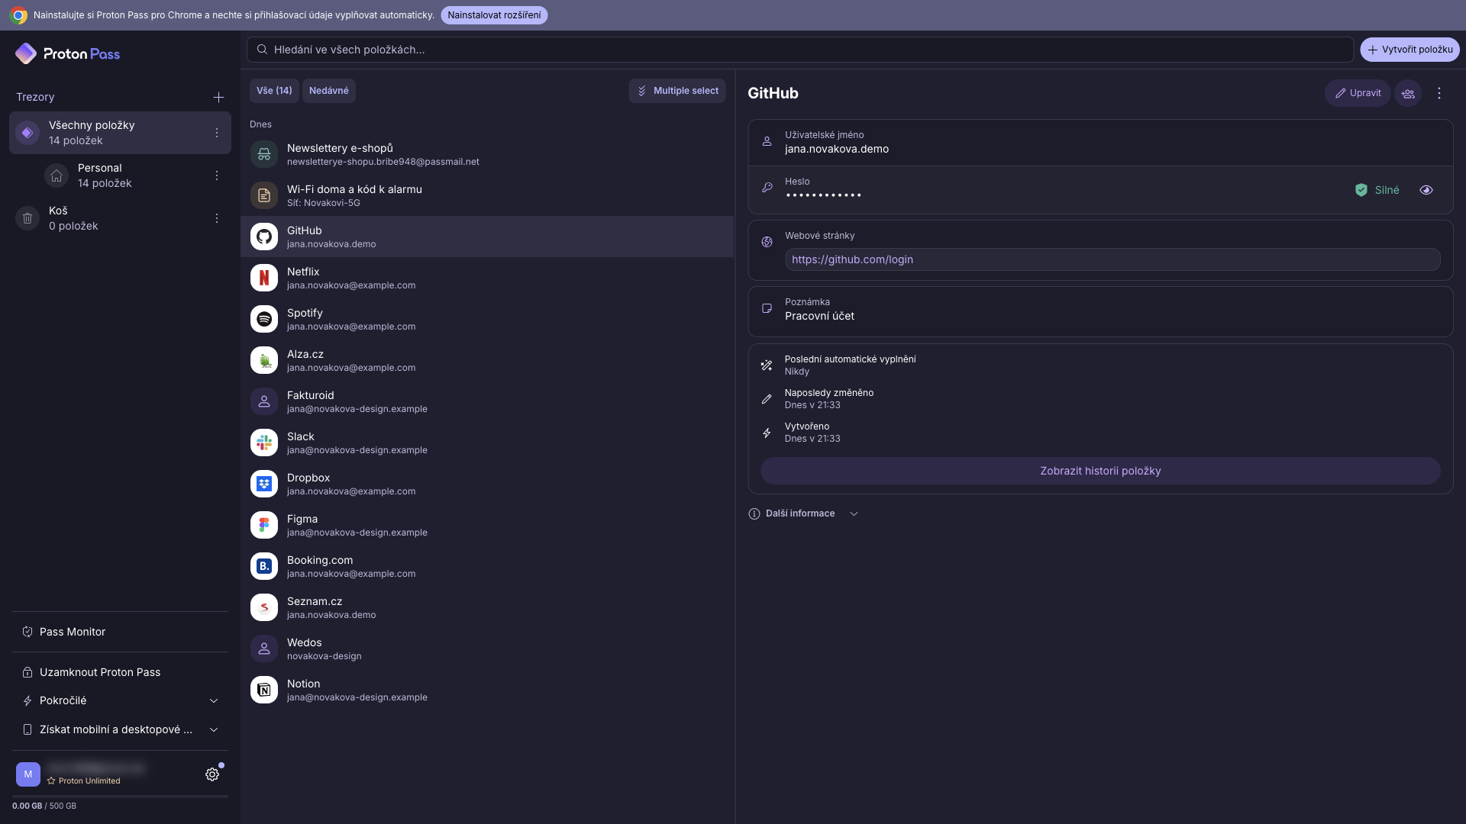1466x824 pixels.
Task: Click the Slack item icon
Action: tap(264, 443)
